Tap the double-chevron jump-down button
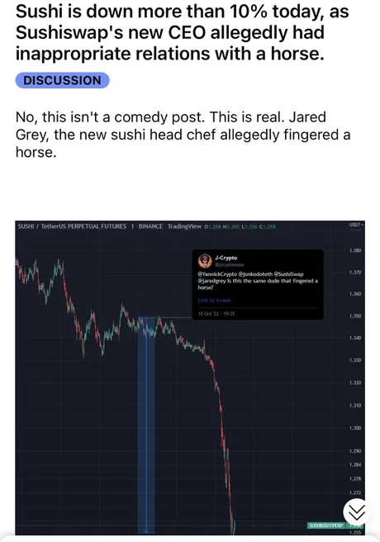This screenshot has width=380, height=542. coord(357,512)
